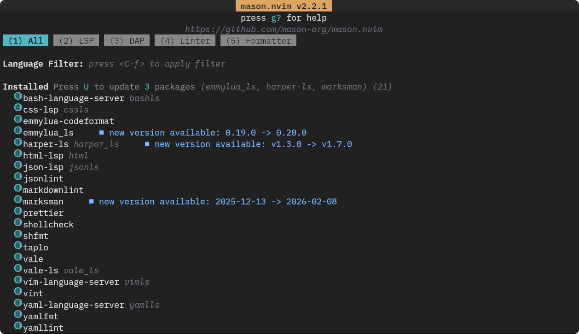Expand the html-lsp package entry
Viewport: 579px width, 334px height.
pos(43,156)
